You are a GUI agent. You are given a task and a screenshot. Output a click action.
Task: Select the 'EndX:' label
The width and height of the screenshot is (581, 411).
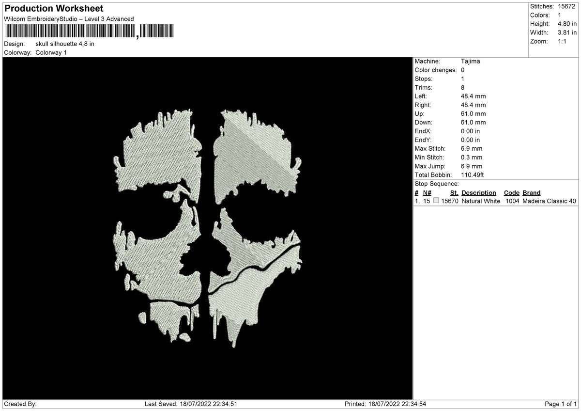point(423,131)
